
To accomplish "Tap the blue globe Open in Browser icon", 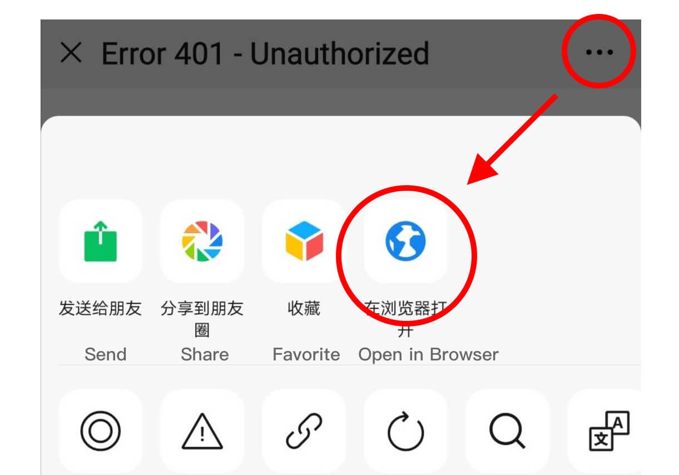I will pyautogui.click(x=405, y=241).
